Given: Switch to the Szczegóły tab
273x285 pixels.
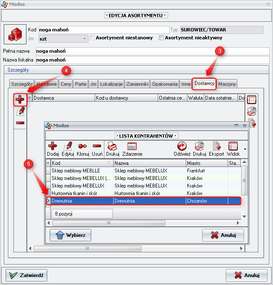Looking at the screenshot, I should tap(22, 84).
